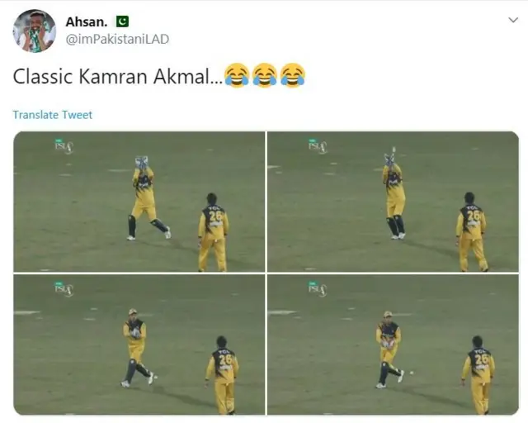528x423 pixels.
Task: Open Ahsan's profile avatar picture
Action: point(35,31)
